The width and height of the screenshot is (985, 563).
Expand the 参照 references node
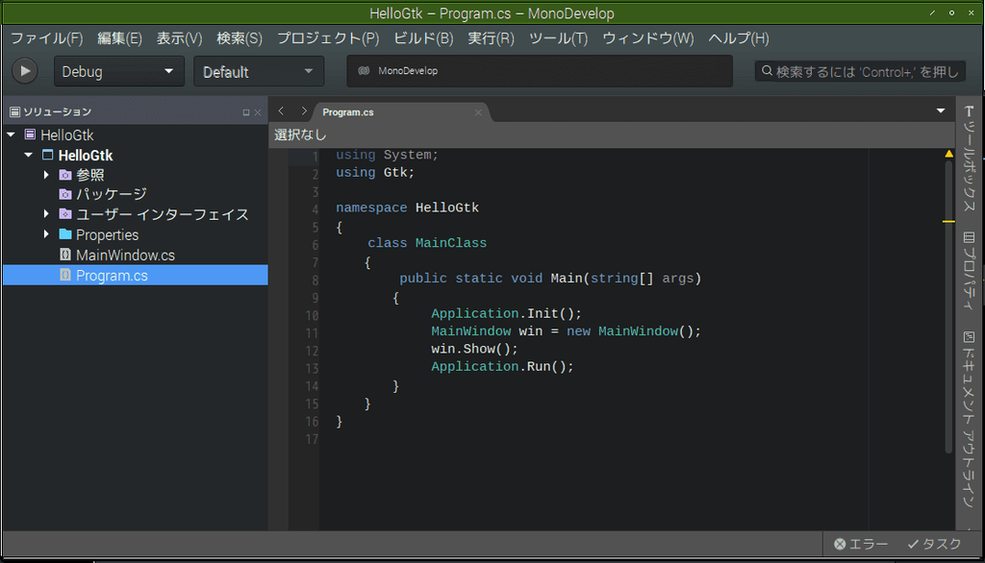click(45, 174)
